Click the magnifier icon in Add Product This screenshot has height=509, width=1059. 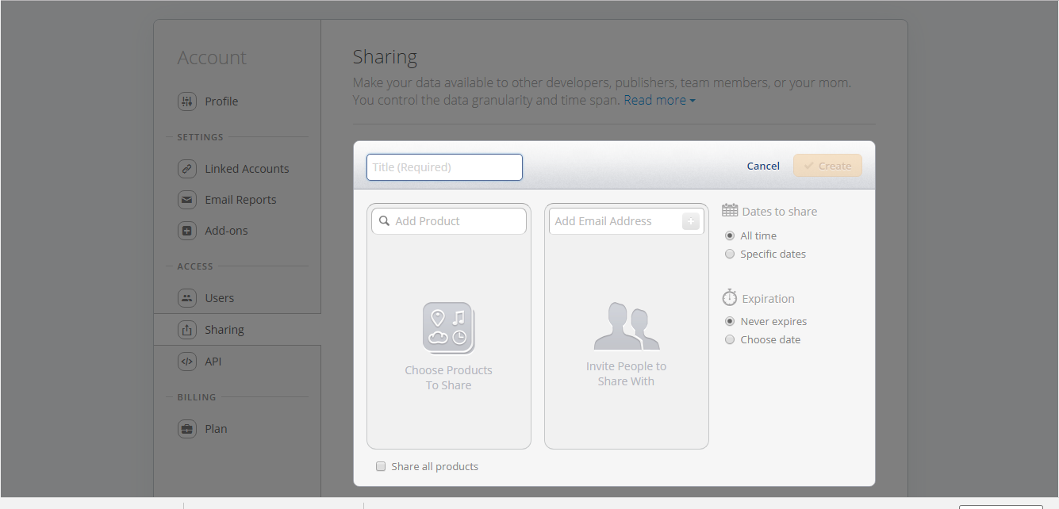coord(384,221)
